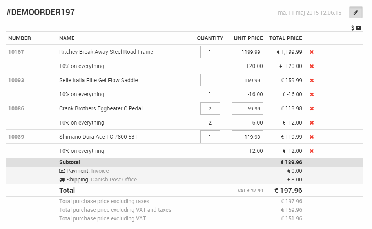The image size is (372, 229).
Task: Click the Danish Post Office shipping text
Action: (x=114, y=180)
